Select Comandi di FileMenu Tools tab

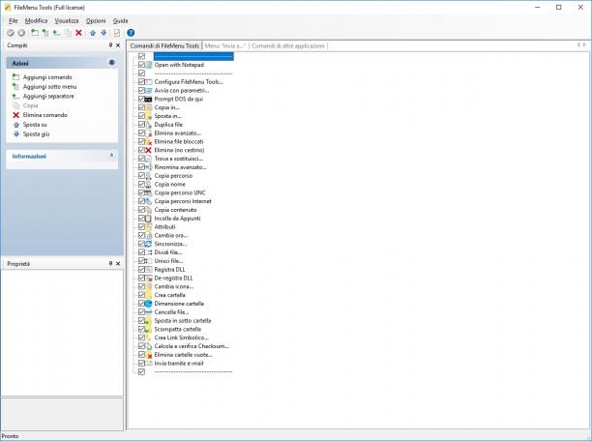[x=164, y=46]
